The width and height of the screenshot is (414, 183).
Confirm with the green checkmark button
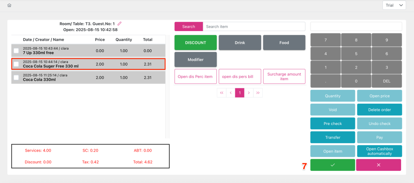coord(332,165)
